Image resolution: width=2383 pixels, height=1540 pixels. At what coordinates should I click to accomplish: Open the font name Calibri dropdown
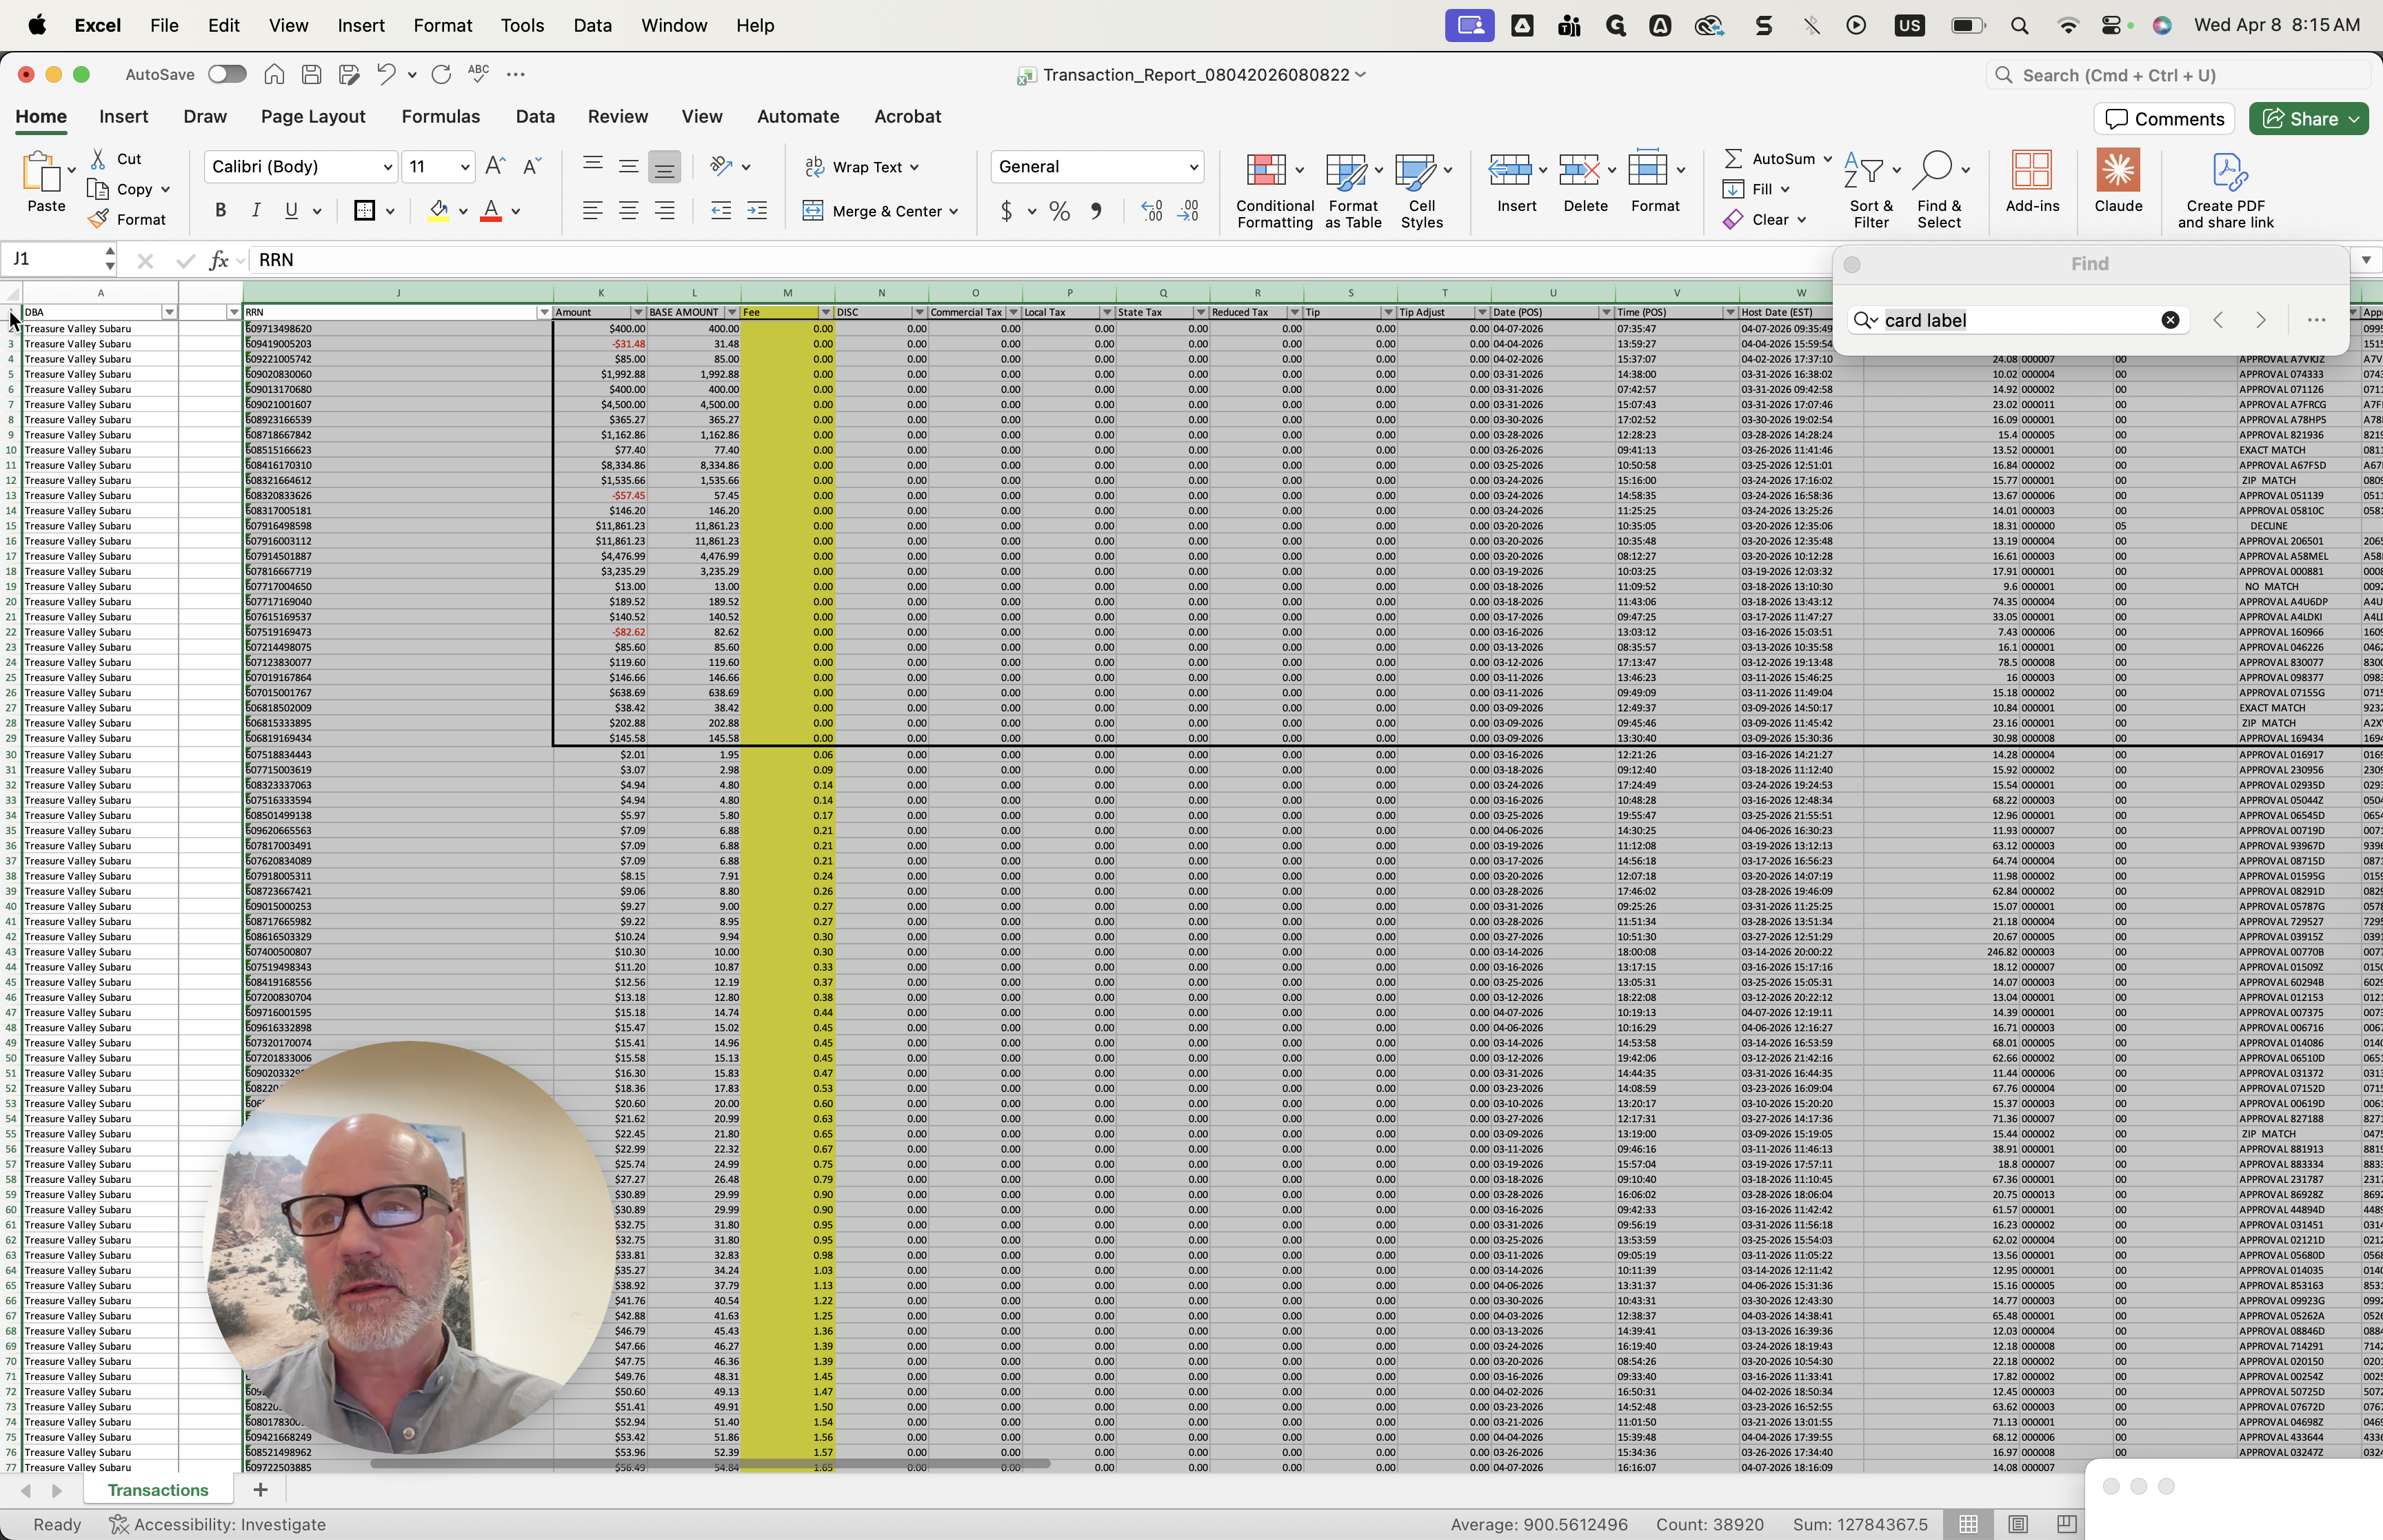(x=387, y=167)
